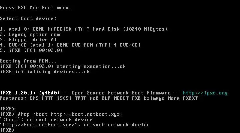Select the Legacy option rom entry
This screenshot has height=133, width=240.
(30, 34)
